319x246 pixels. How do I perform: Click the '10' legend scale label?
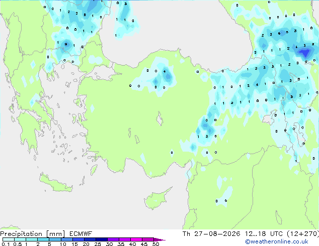[63, 244]
